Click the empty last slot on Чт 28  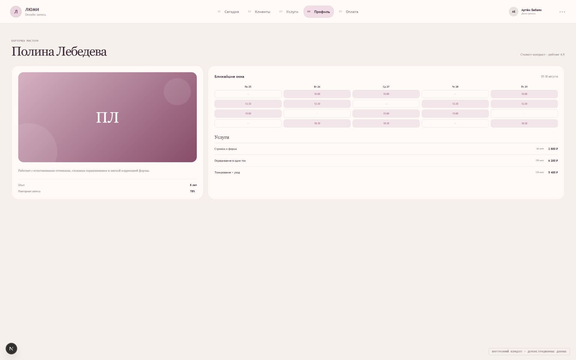click(x=455, y=123)
